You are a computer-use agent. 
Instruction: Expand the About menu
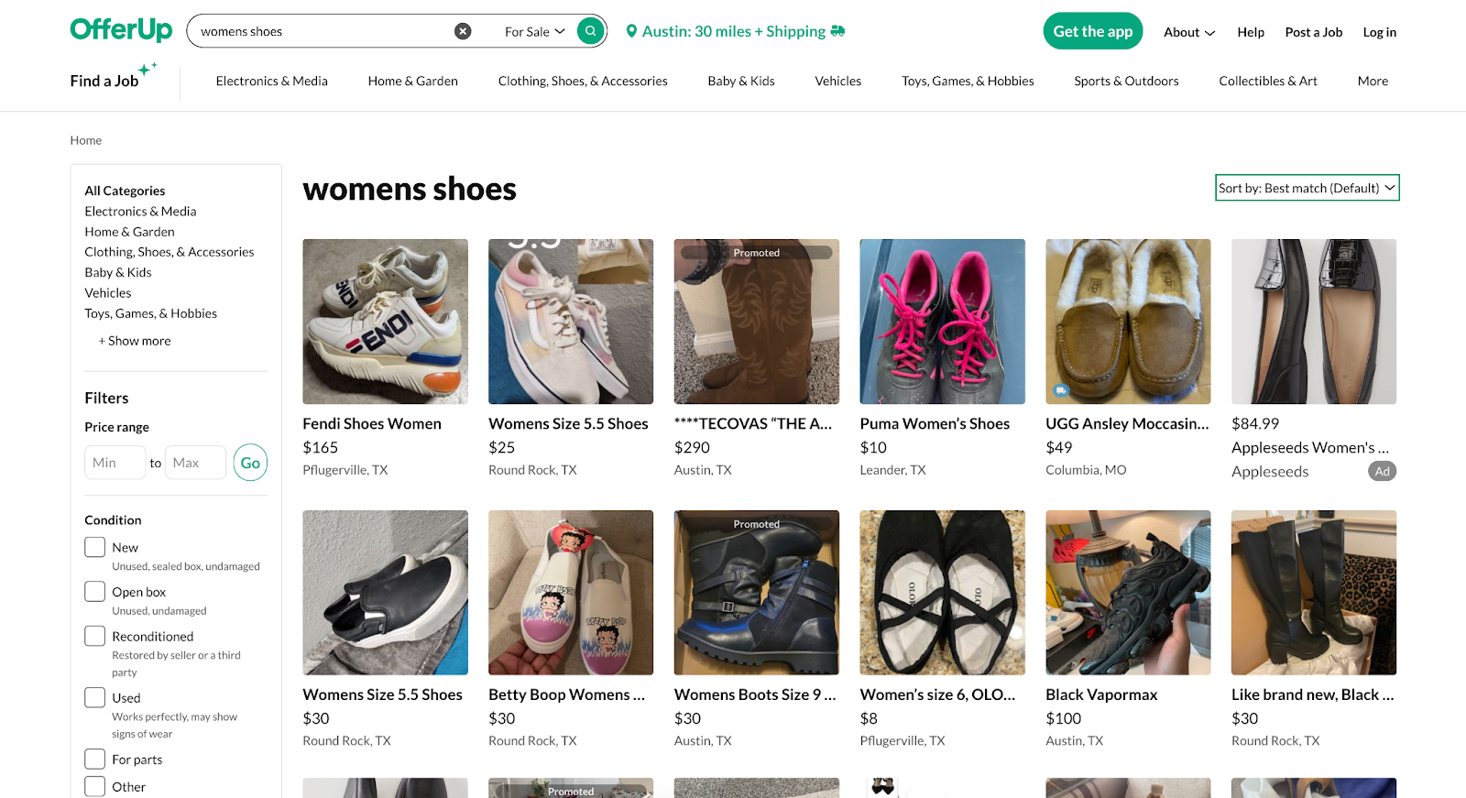coord(1189,32)
